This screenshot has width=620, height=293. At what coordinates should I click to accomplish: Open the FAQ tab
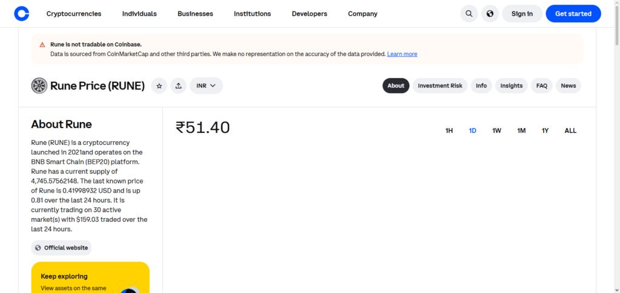pos(542,86)
